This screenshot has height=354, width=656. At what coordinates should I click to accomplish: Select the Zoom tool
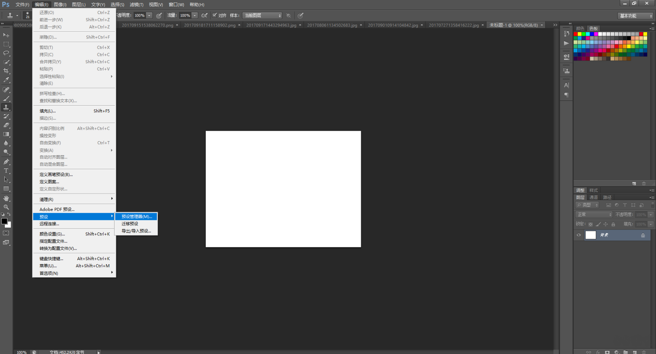6,207
